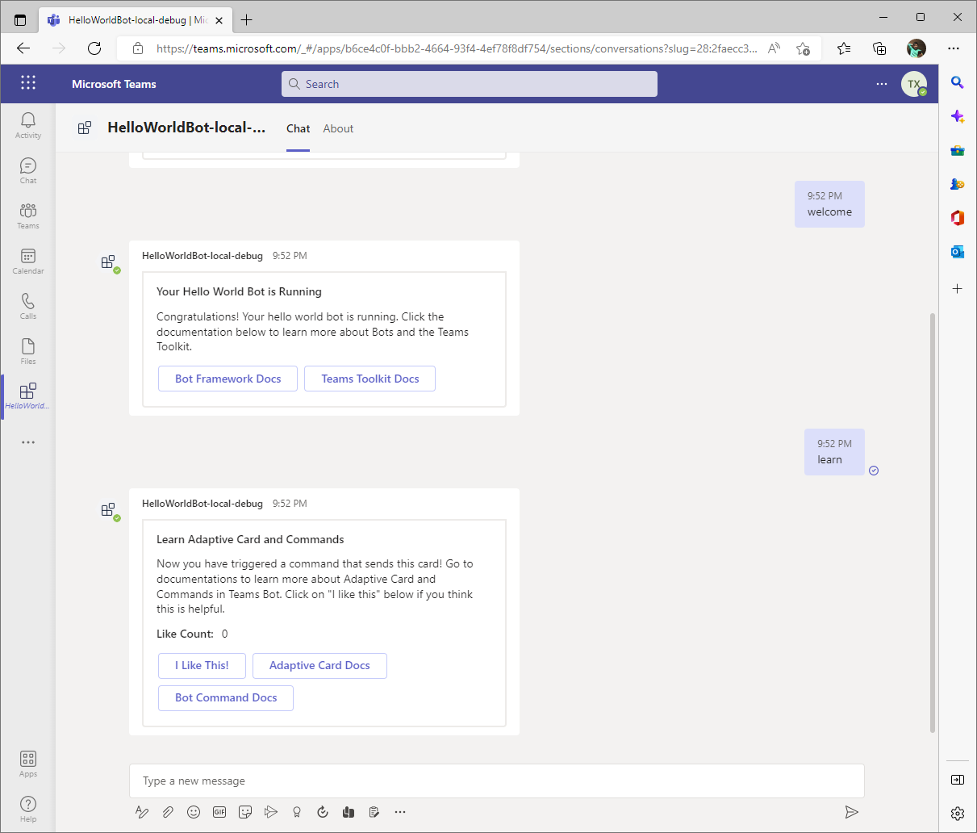Open the Calendar app
The image size is (977, 833).
(28, 261)
